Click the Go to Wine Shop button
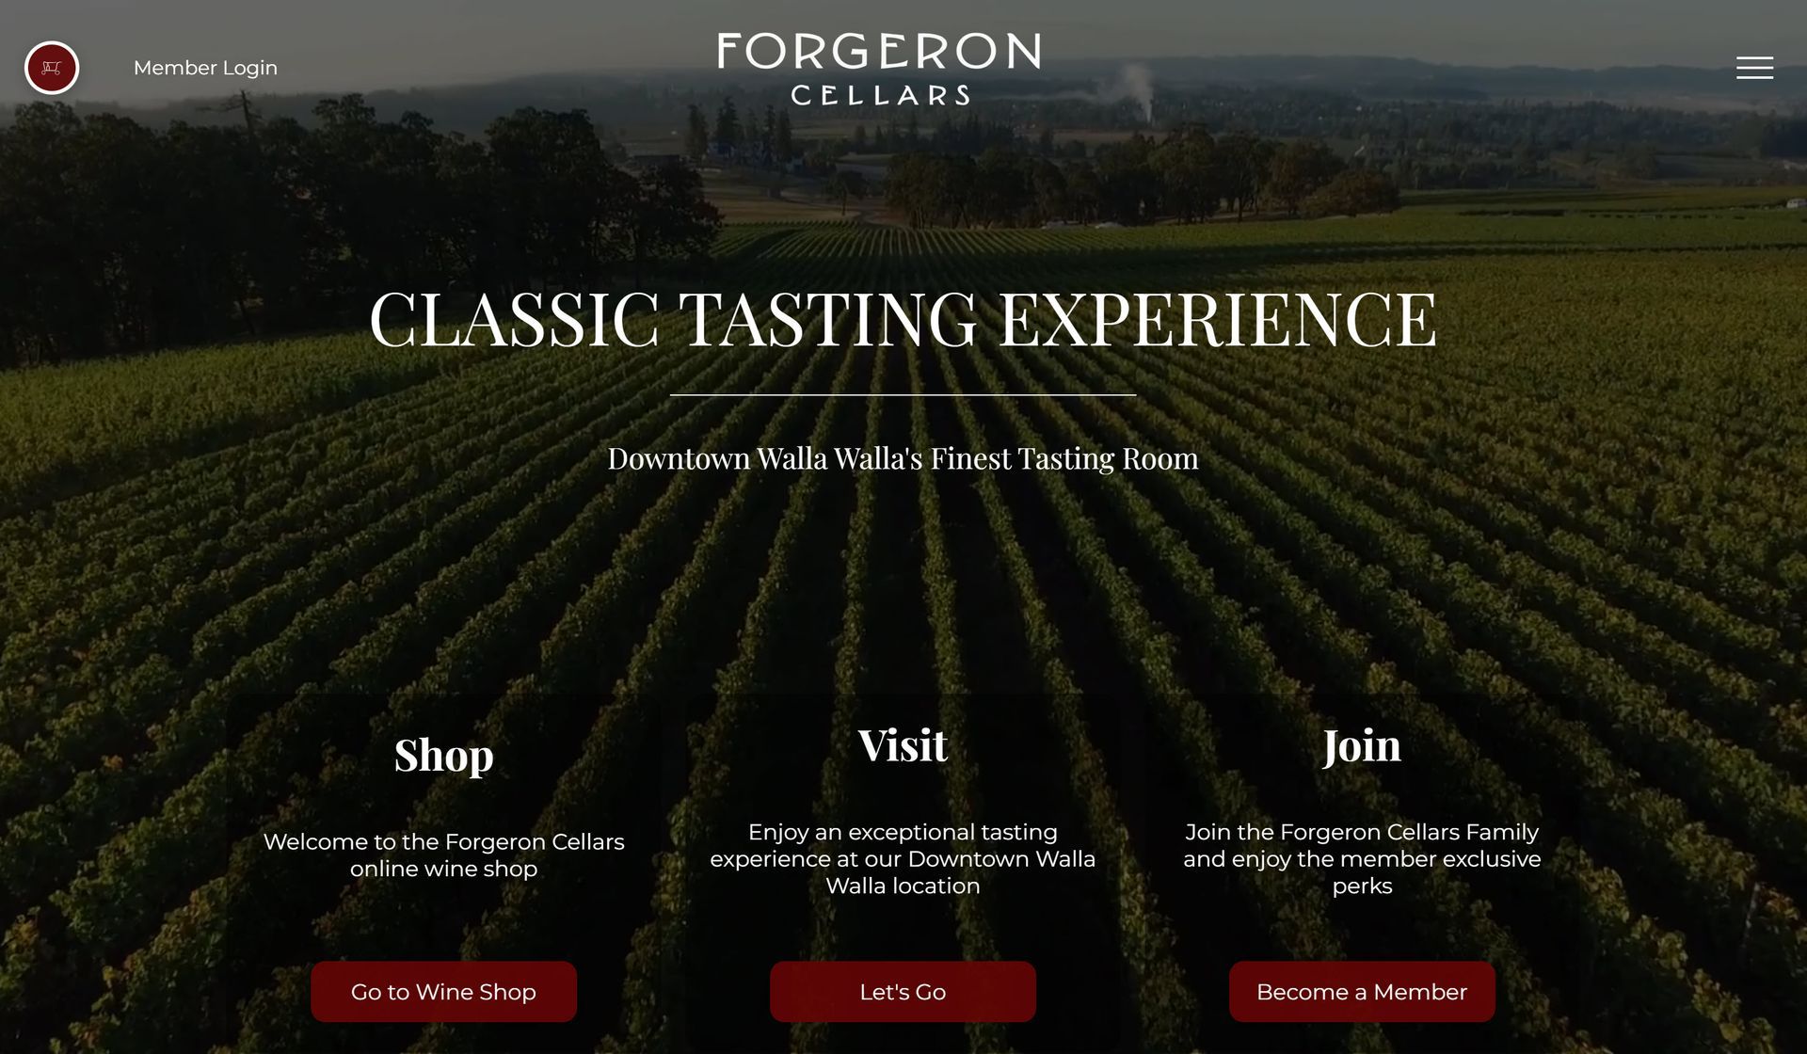This screenshot has height=1054, width=1807. pyautogui.click(x=443, y=991)
